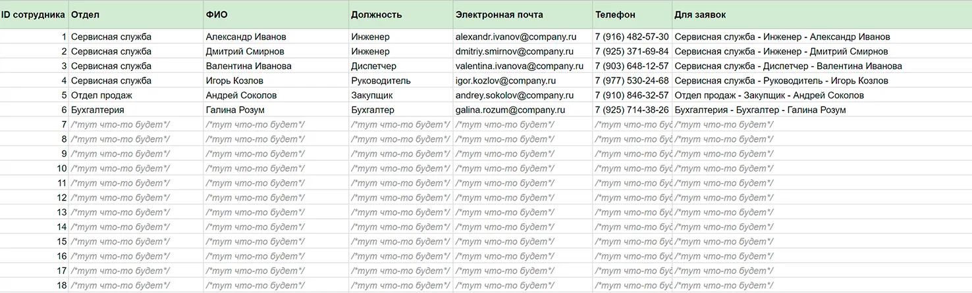
Task: Click placeholder Должность cell in row ID 10
Action: click(401, 168)
